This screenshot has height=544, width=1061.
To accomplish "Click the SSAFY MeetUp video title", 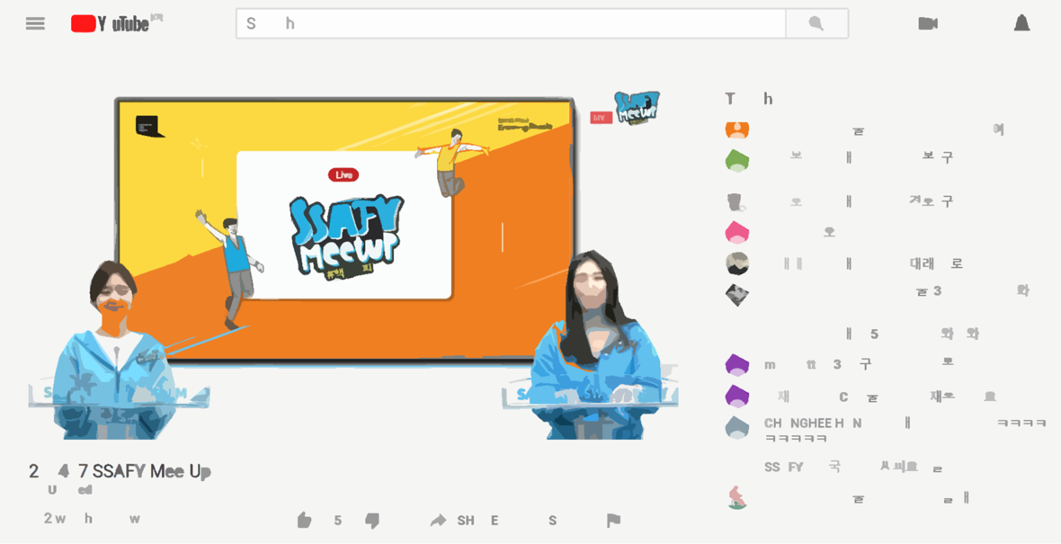I will tap(120, 471).
